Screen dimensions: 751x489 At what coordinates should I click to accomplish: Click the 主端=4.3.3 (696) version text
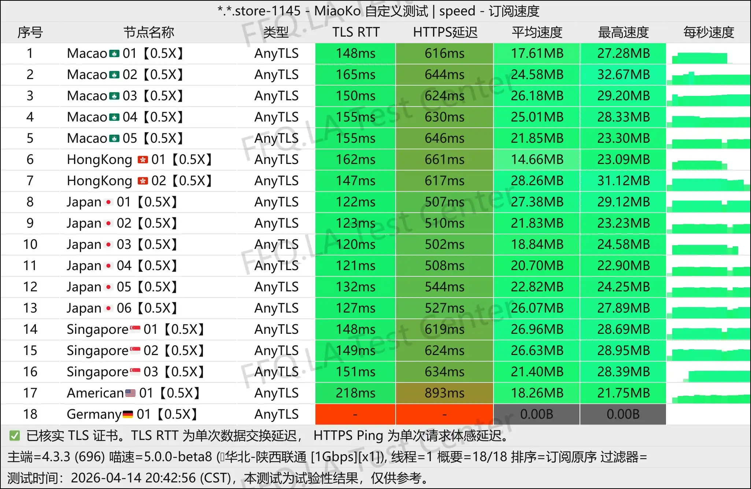56,457
